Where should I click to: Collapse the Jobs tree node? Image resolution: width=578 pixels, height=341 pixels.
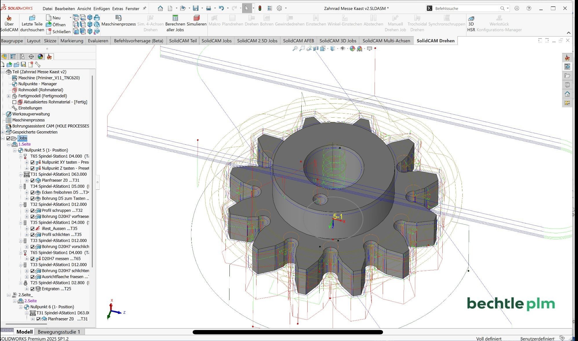coord(3,138)
